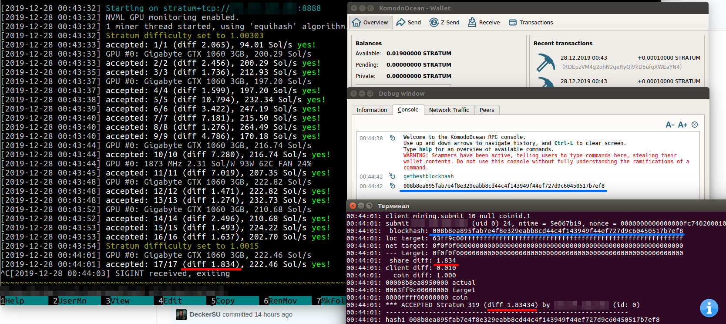This screenshot has width=726, height=324.
Task: Increase console font size with A+
Action: tap(682, 125)
